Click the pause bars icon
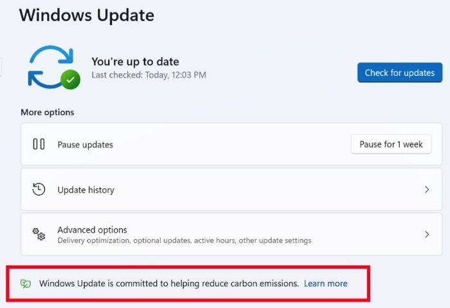 (39, 144)
